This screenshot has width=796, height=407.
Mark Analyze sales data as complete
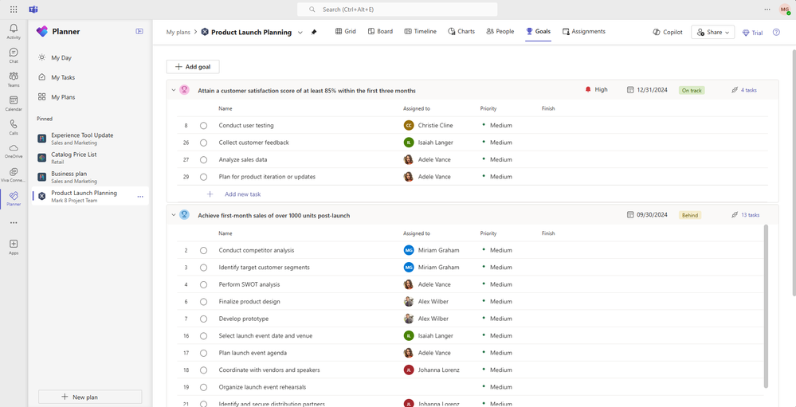(203, 160)
